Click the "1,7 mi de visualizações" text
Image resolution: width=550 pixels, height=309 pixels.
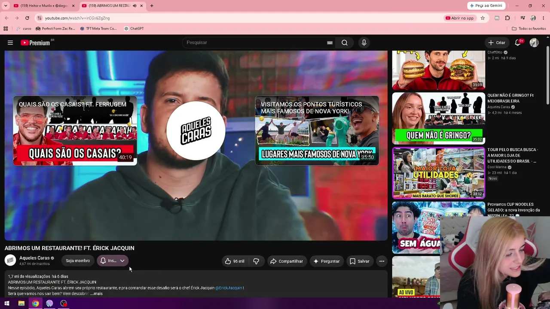point(29,276)
